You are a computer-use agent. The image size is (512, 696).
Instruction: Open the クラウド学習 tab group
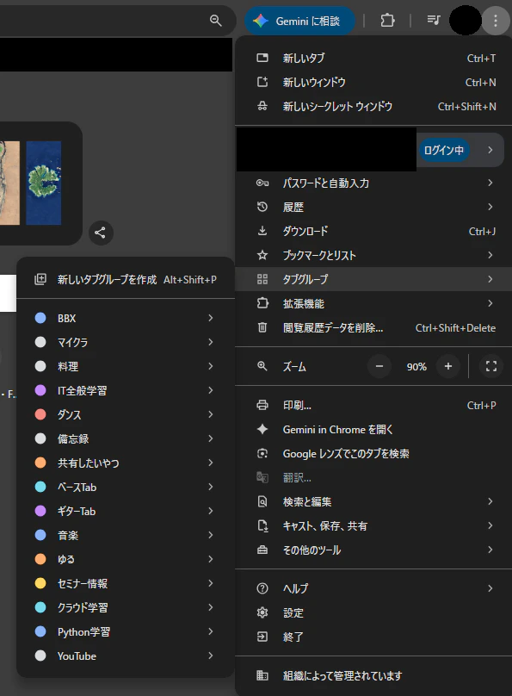pos(126,607)
